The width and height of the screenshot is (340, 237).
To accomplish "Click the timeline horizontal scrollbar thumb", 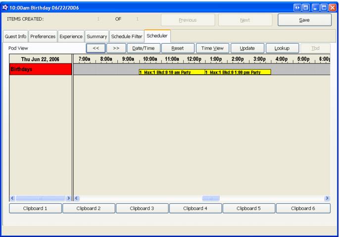I will point(209,198).
